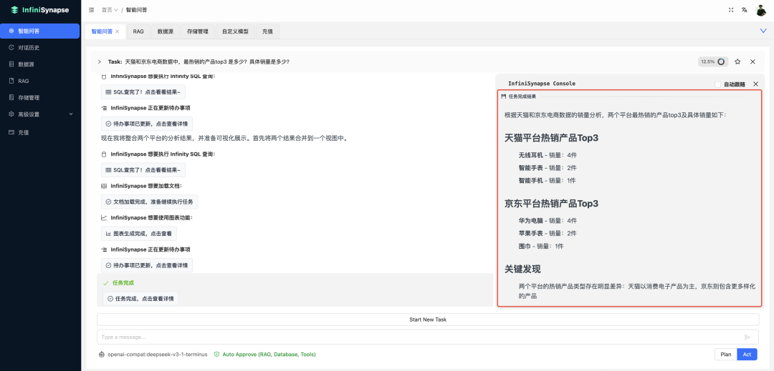Click the green 任务完成 status label

[123, 283]
